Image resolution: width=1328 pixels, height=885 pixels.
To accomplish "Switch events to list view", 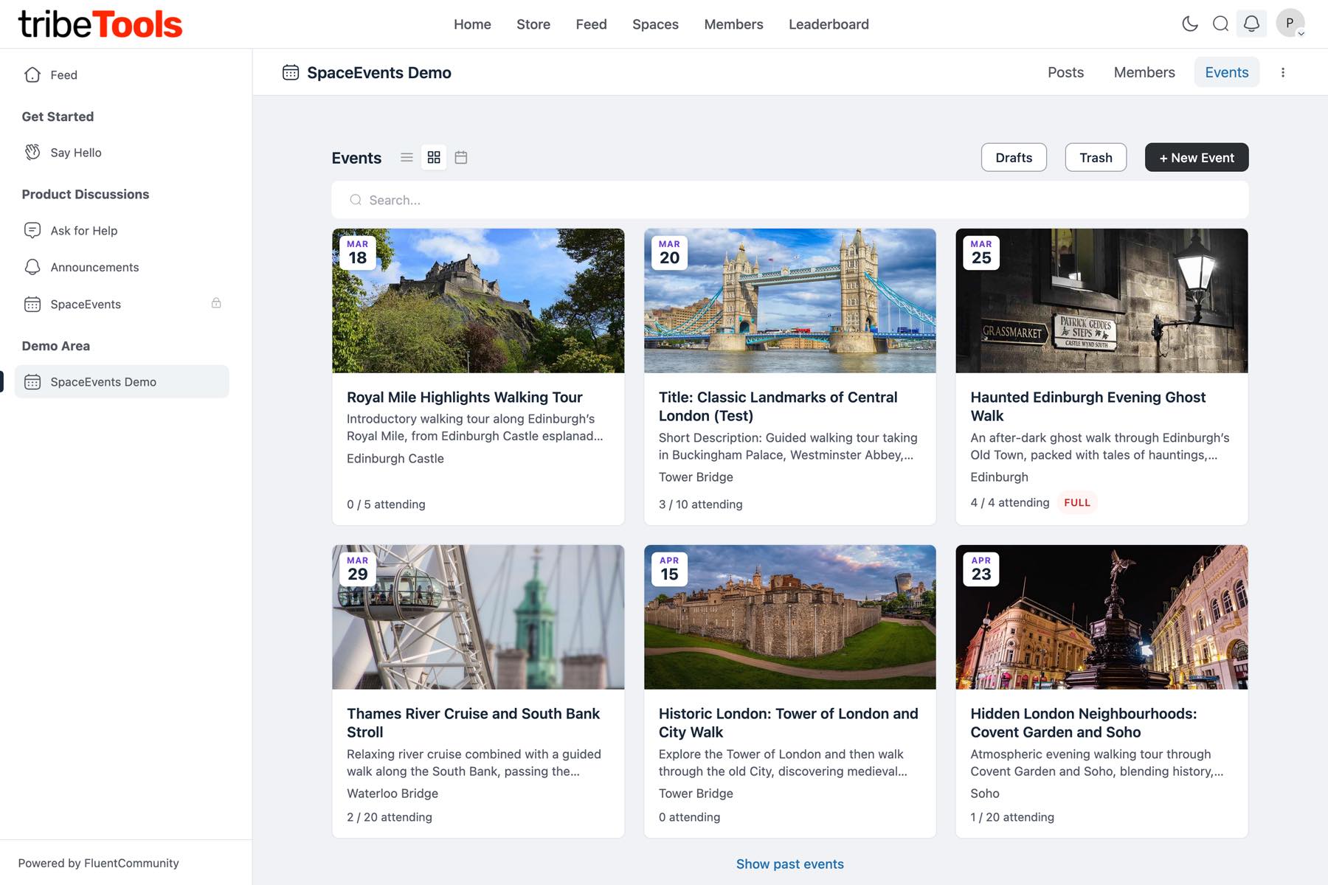I will pos(407,157).
